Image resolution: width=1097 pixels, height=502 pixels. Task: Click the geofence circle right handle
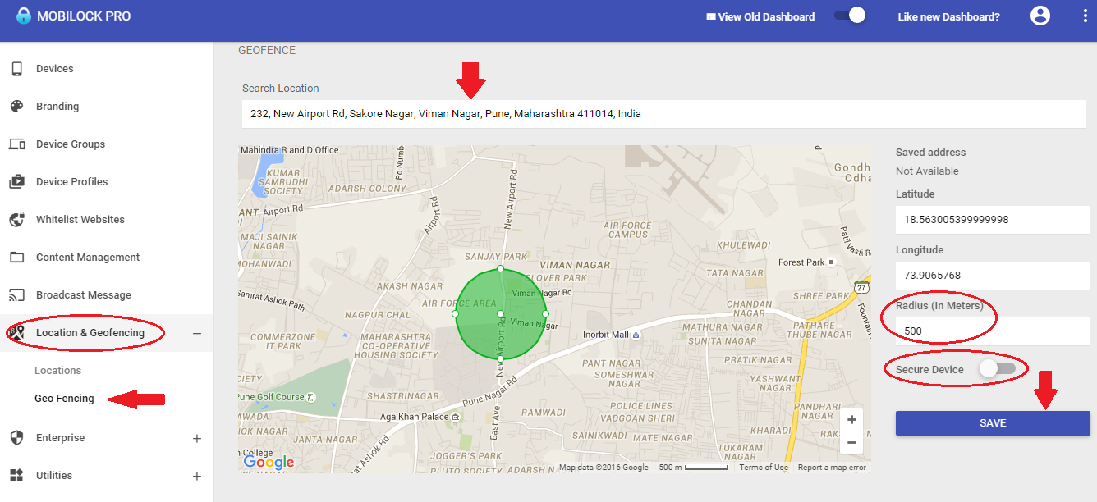[x=545, y=313]
